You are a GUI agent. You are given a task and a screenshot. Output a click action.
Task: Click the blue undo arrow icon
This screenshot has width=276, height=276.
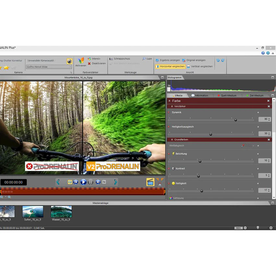coord(218,60)
